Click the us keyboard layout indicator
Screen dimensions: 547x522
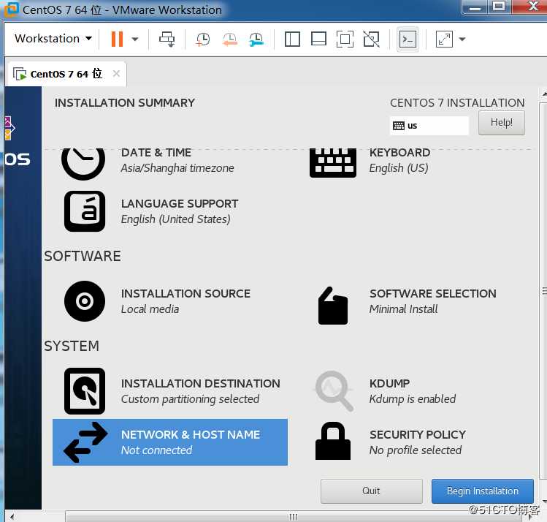coord(429,125)
